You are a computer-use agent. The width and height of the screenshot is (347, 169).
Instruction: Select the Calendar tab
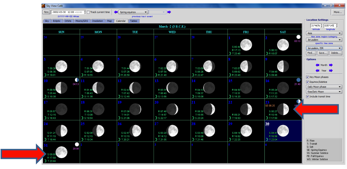point(121,21)
